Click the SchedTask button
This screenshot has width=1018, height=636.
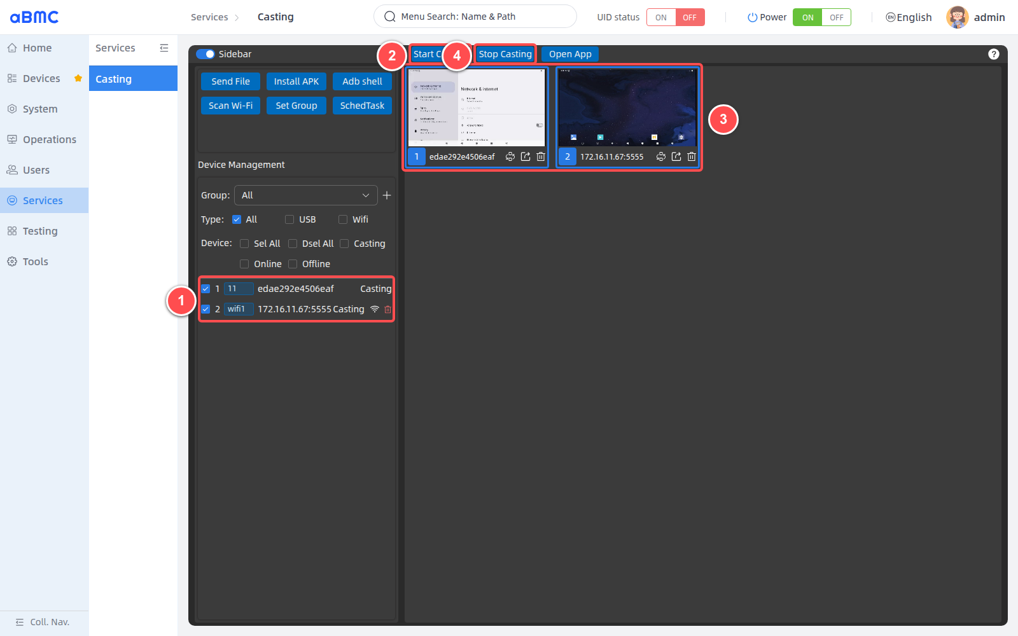pyautogui.click(x=362, y=106)
